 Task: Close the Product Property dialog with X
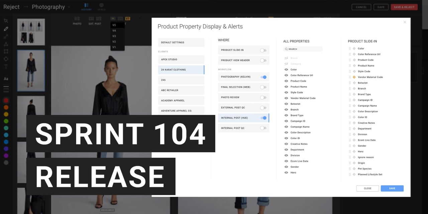405,22
